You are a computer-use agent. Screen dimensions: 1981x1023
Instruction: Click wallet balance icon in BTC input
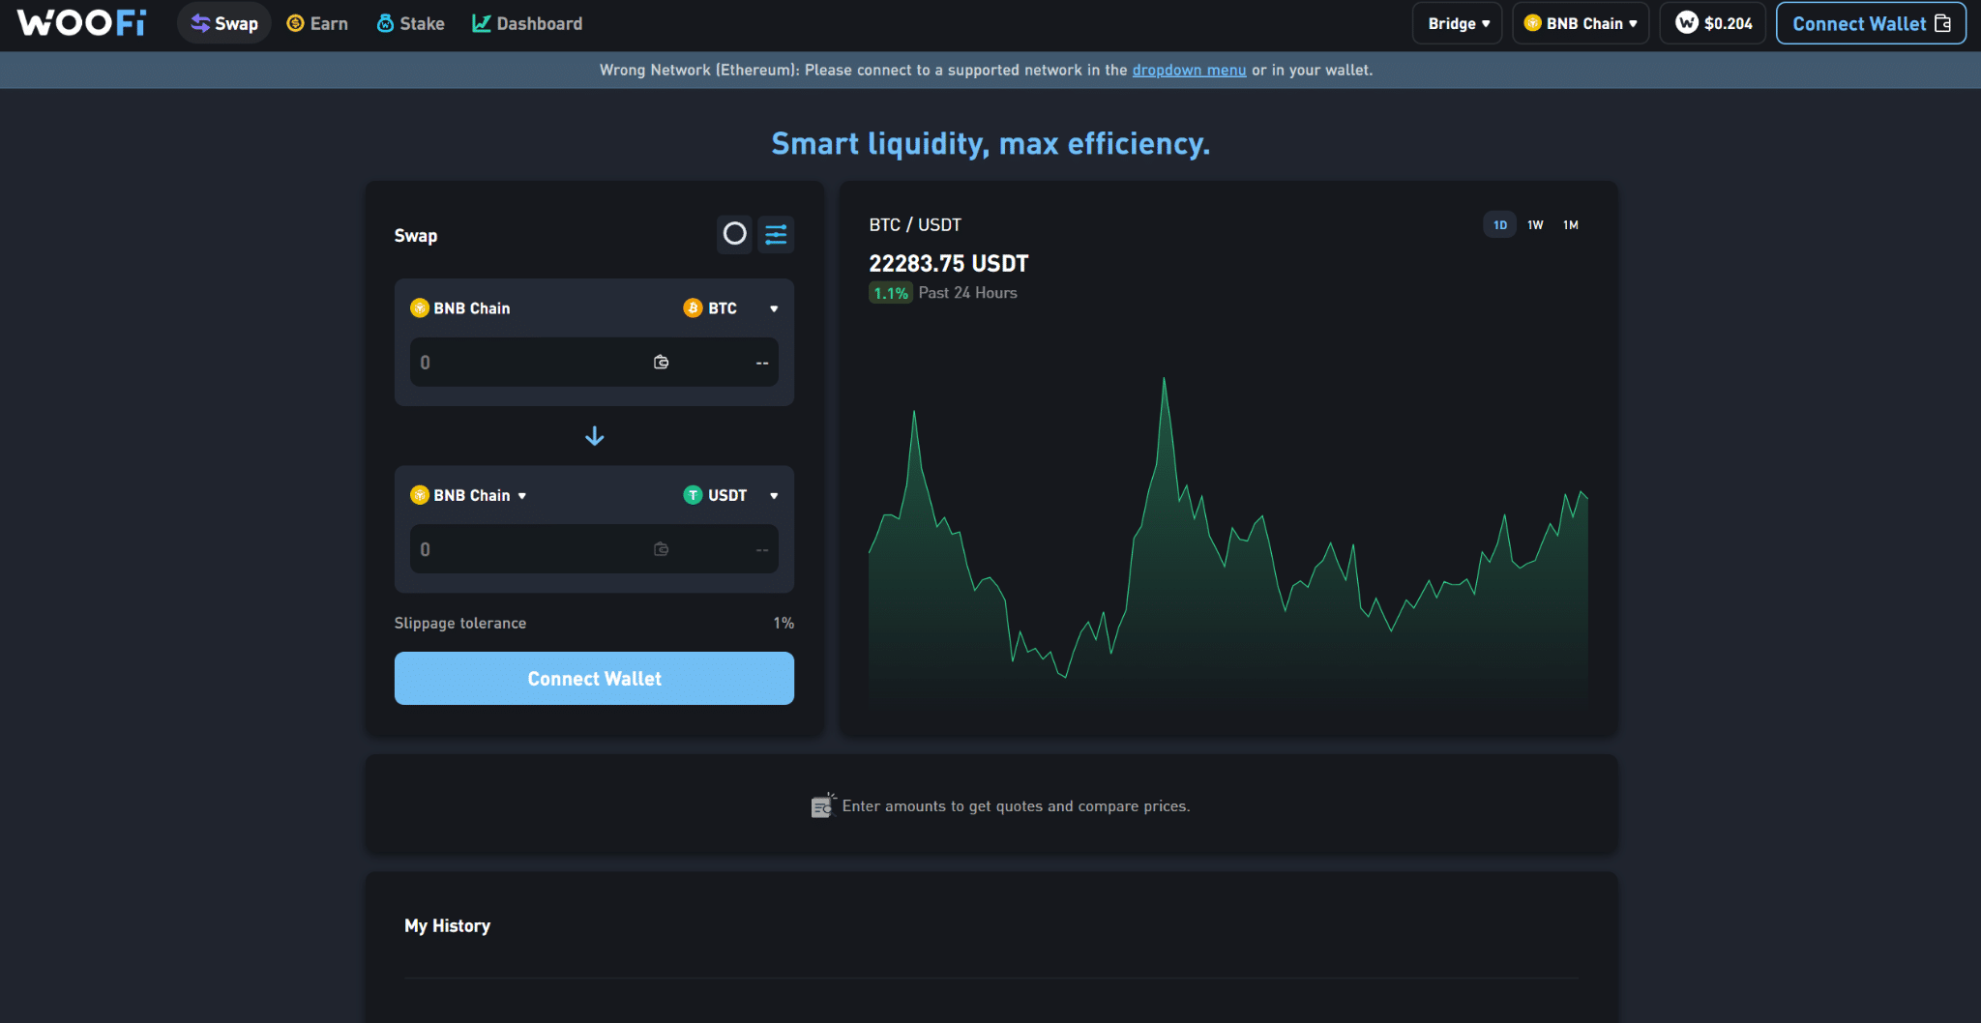pyautogui.click(x=662, y=363)
